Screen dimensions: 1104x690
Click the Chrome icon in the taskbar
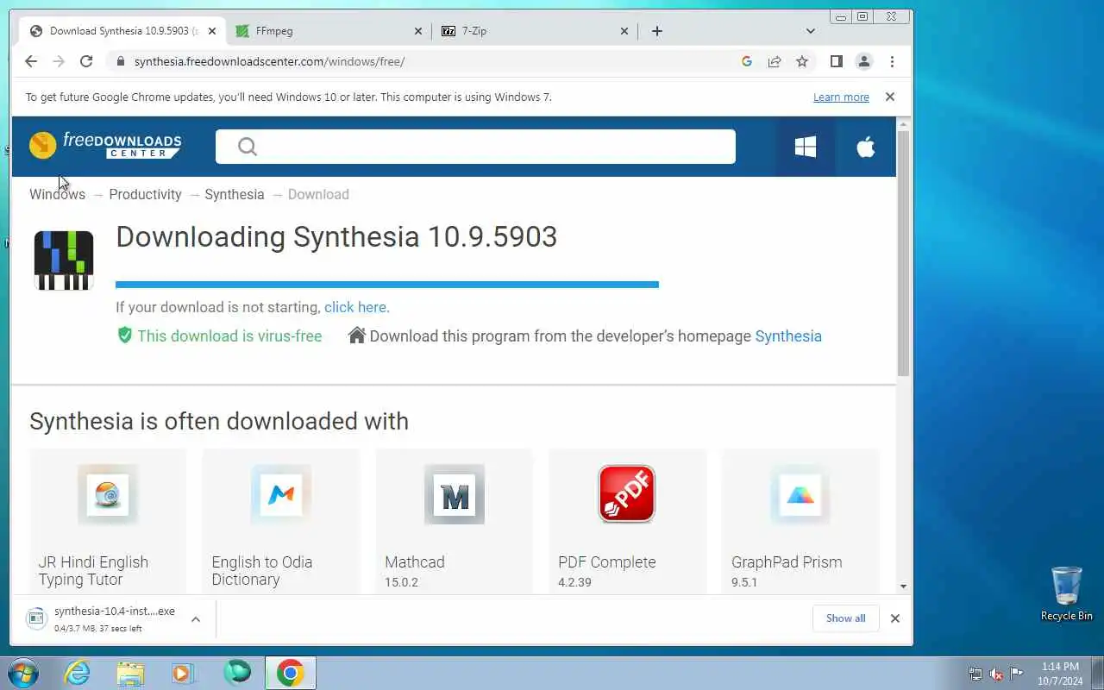click(290, 673)
